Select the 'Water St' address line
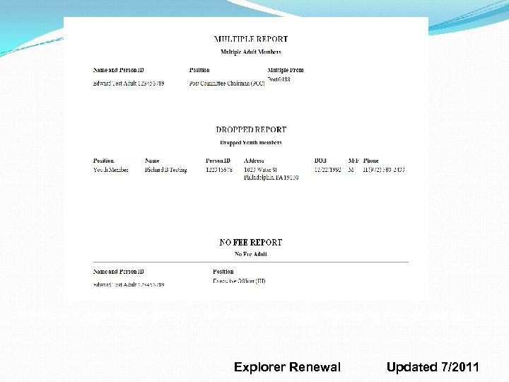This screenshot has width=509, height=382. (260, 170)
